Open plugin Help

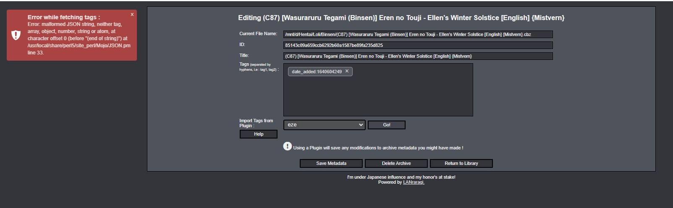pyautogui.click(x=259, y=134)
